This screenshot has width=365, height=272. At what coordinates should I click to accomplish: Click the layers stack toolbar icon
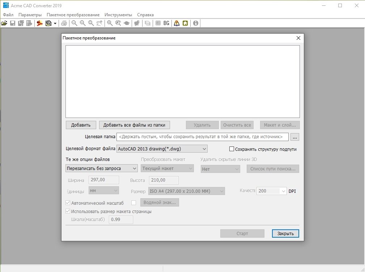click(147, 23)
